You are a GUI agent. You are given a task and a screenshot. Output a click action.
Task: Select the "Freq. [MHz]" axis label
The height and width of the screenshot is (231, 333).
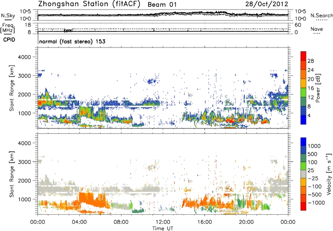point(7,28)
